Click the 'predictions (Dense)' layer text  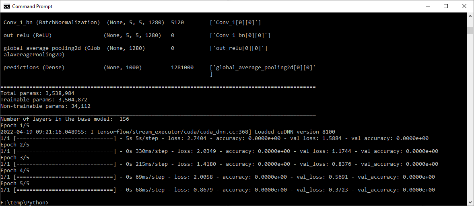tap(34, 68)
